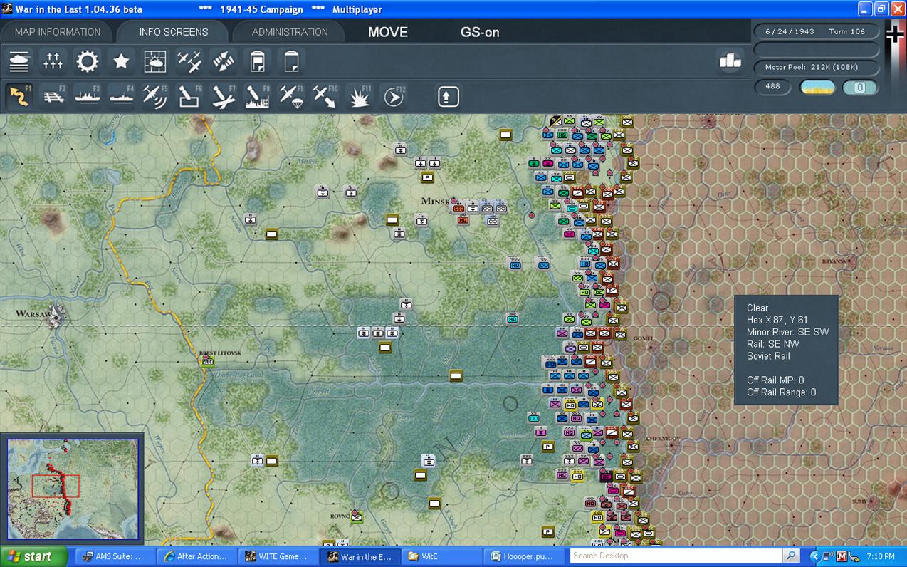
Task: Click the Search Desktop input field
Action: tap(676, 556)
